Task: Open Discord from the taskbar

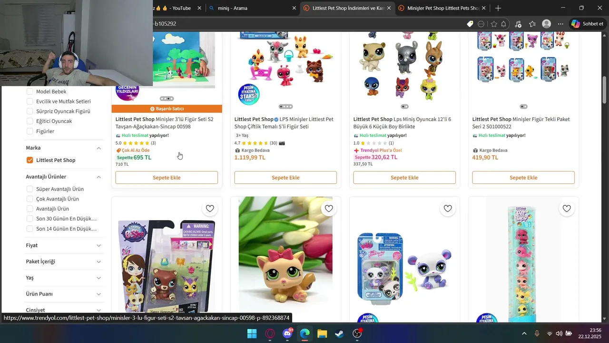Action: point(287,333)
